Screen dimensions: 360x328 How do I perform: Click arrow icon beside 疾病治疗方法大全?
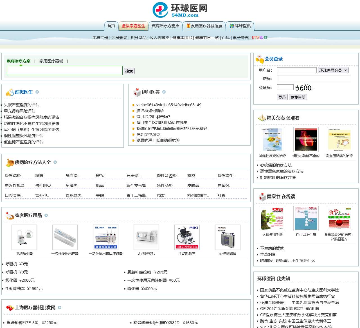pos(55,162)
